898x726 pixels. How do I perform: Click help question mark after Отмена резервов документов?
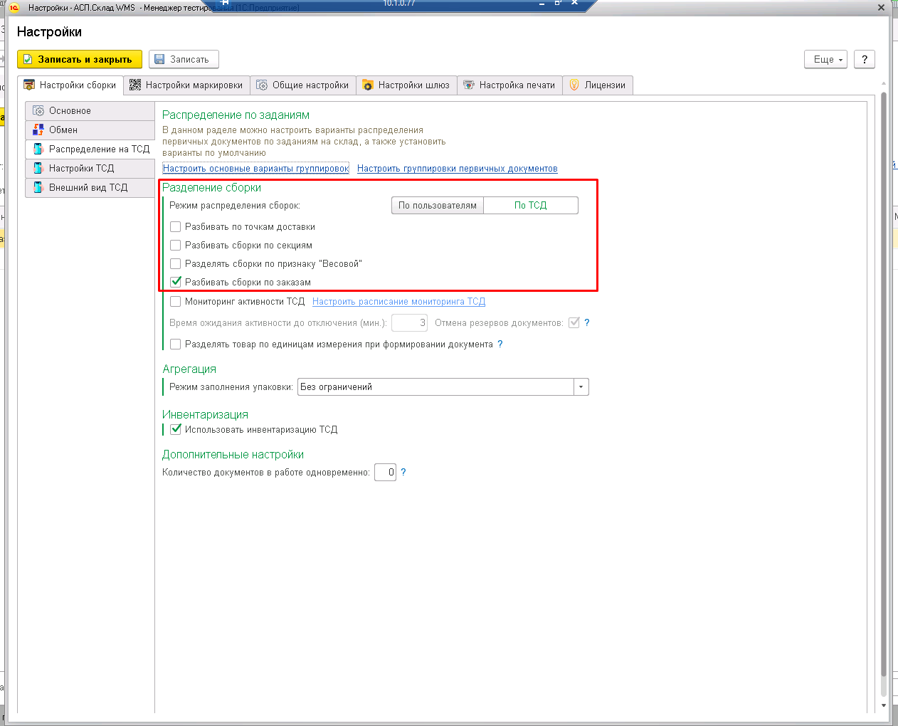587,323
